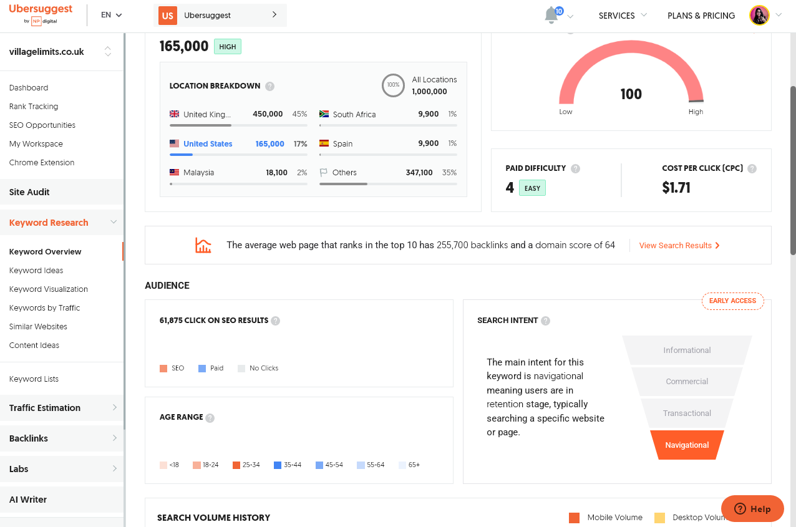Open the EN language dropdown
The height and width of the screenshot is (527, 796).
[111, 14]
